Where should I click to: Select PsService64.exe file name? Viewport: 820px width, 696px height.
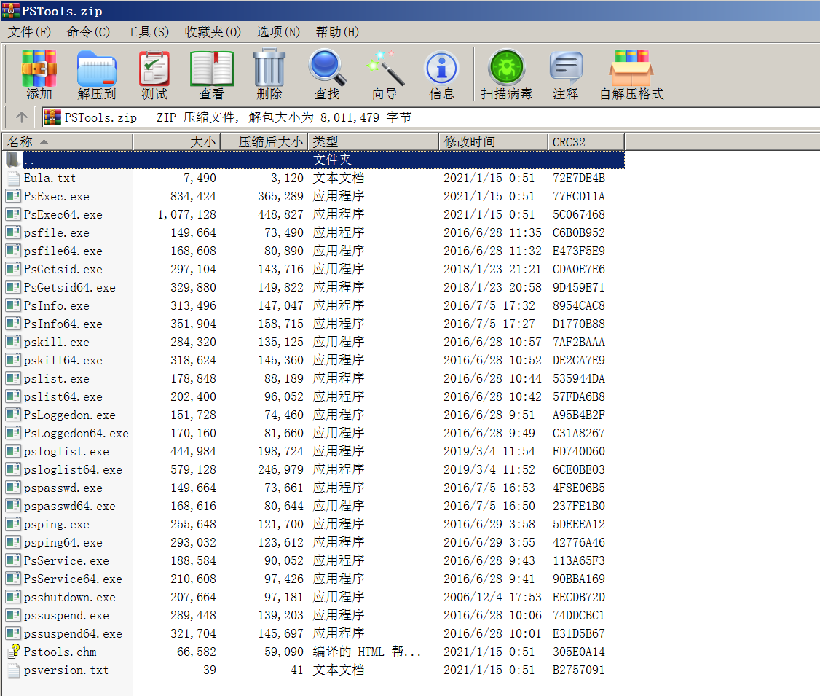[x=73, y=579]
